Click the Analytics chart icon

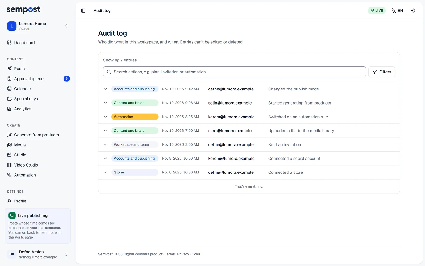[10, 109]
